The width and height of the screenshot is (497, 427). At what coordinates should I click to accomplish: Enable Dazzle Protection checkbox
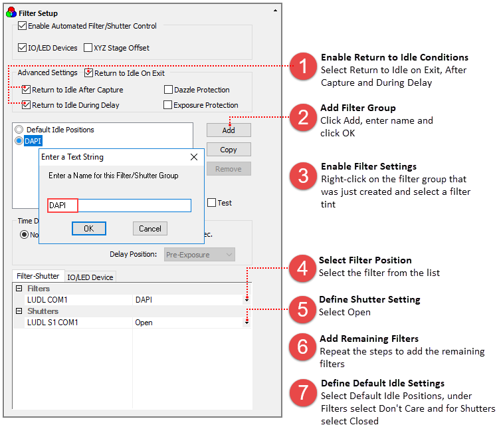168,90
